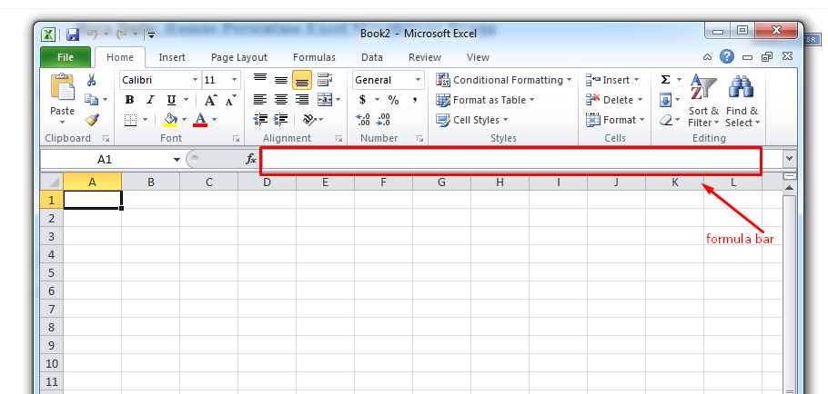Open the Name Box dropdown arrow
The width and height of the screenshot is (828, 394).
[x=177, y=160]
